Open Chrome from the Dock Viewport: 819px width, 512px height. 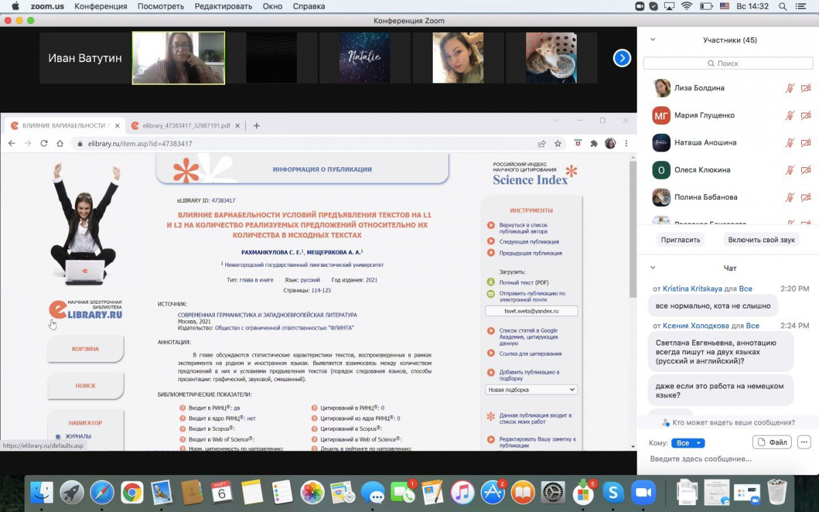coord(132,492)
